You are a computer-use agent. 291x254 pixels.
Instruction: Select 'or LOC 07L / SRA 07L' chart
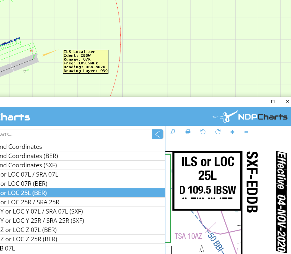[29, 174]
